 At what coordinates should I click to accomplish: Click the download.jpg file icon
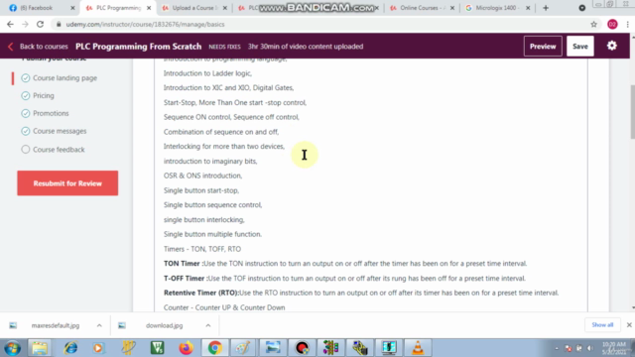coord(122,325)
